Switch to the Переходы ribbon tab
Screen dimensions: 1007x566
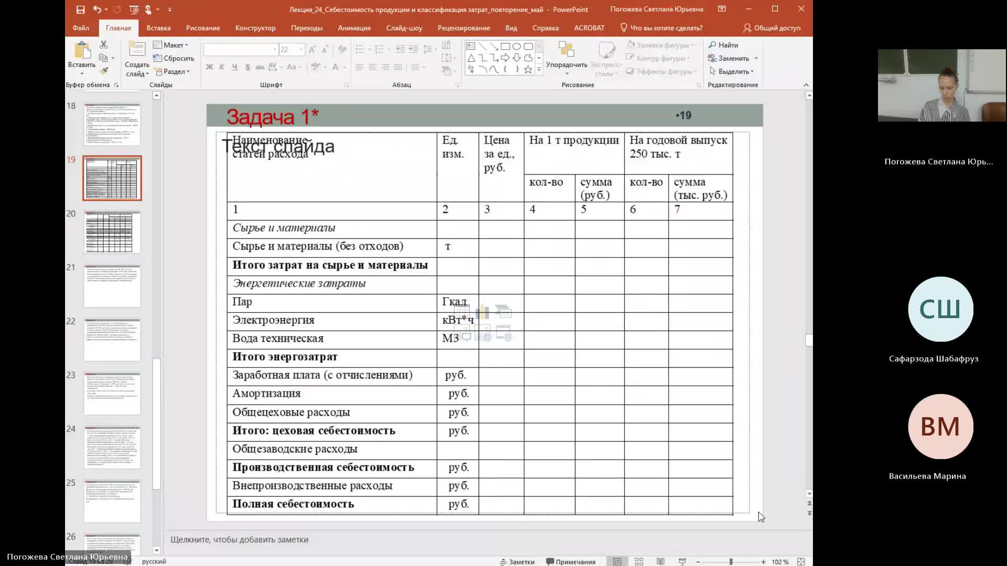click(x=307, y=28)
